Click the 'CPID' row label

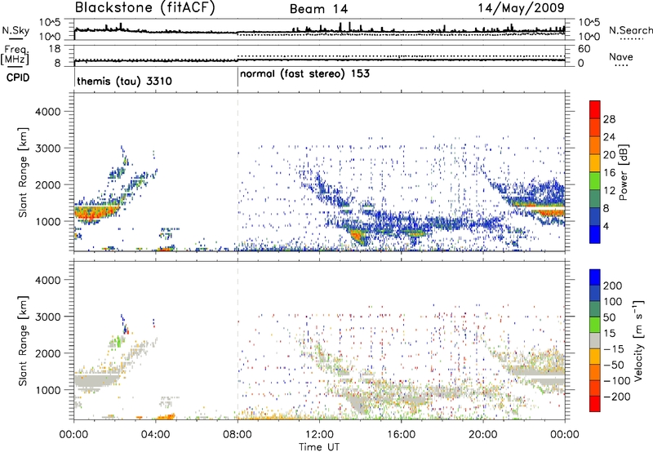18,78
